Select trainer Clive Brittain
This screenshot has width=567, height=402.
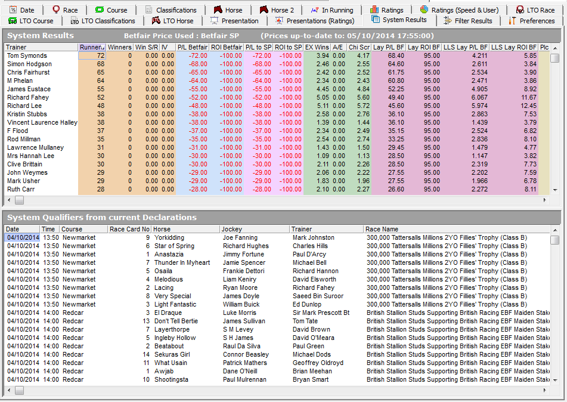tap(24, 164)
